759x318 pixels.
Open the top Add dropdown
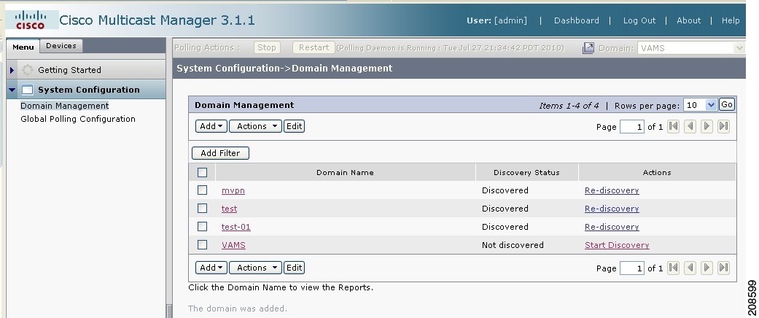click(x=211, y=126)
